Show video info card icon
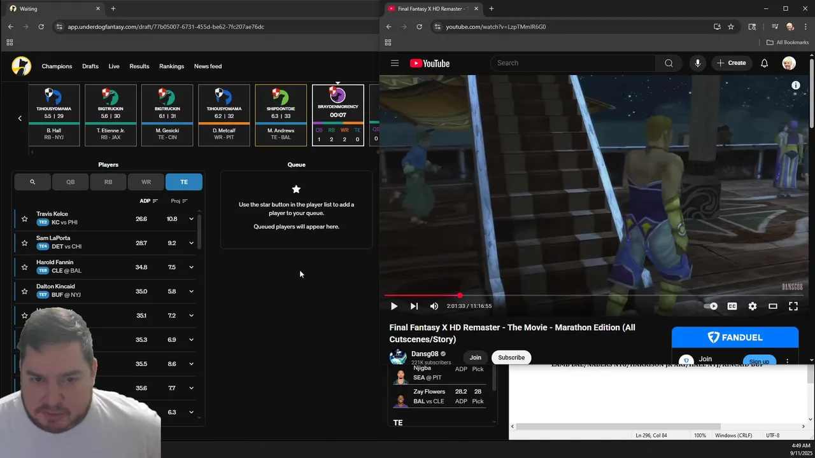This screenshot has height=458, width=815. [x=796, y=85]
